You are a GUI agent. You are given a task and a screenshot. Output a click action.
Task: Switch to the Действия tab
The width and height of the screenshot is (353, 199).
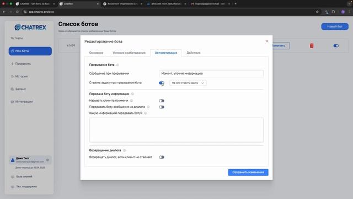pos(194,53)
